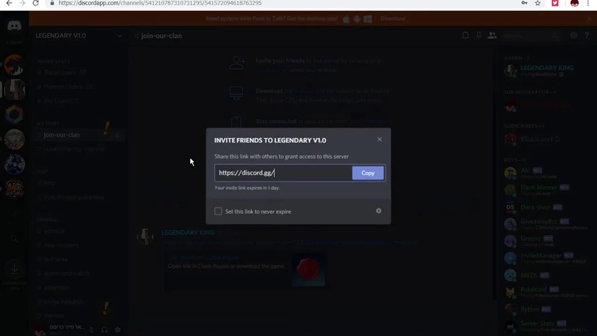The height and width of the screenshot is (336, 597).
Task: Open Clash Royale invite thumbnail
Action: click(x=308, y=269)
